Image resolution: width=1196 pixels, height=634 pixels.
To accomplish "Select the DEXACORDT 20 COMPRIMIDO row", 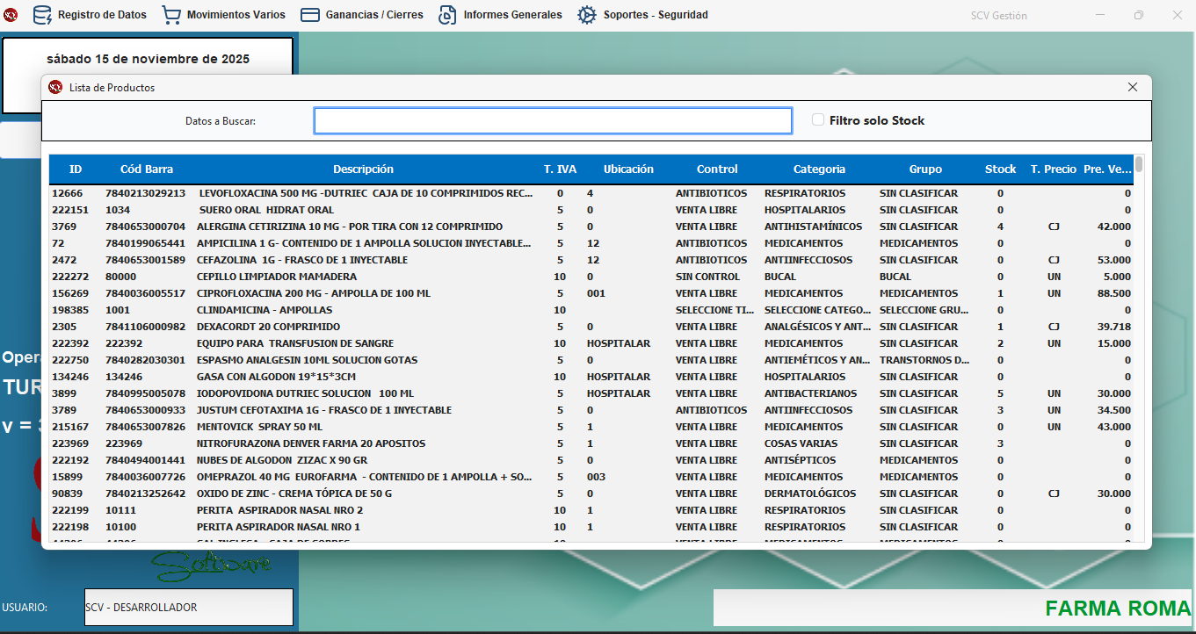I will click(591, 327).
